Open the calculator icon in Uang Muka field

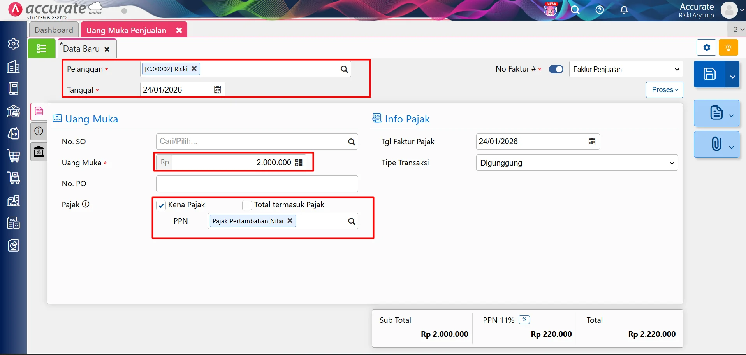click(x=299, y=163)
